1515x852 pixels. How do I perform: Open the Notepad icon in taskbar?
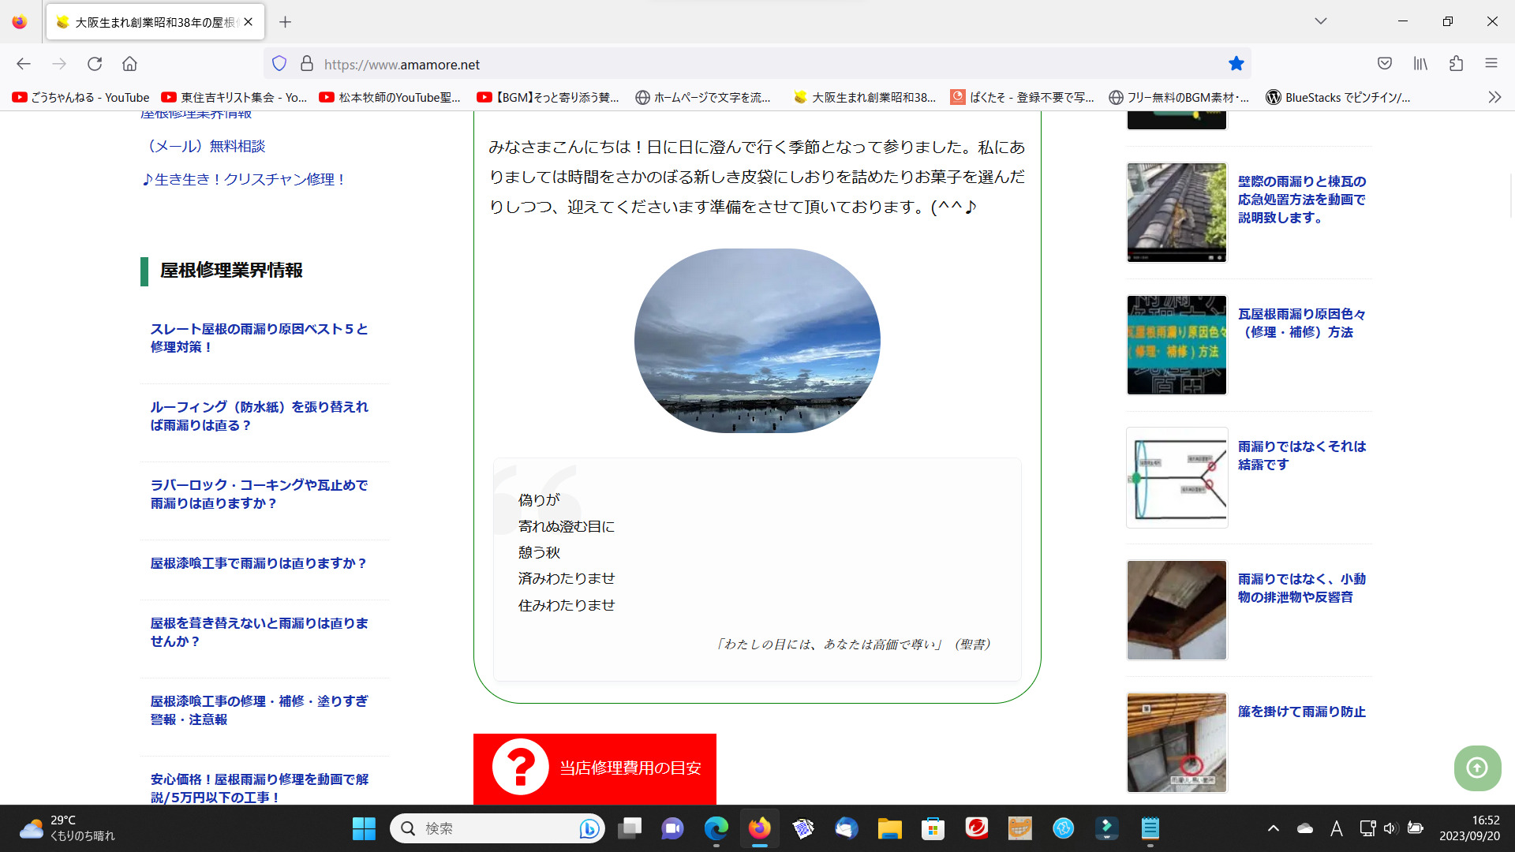(x=1150, y=828)
